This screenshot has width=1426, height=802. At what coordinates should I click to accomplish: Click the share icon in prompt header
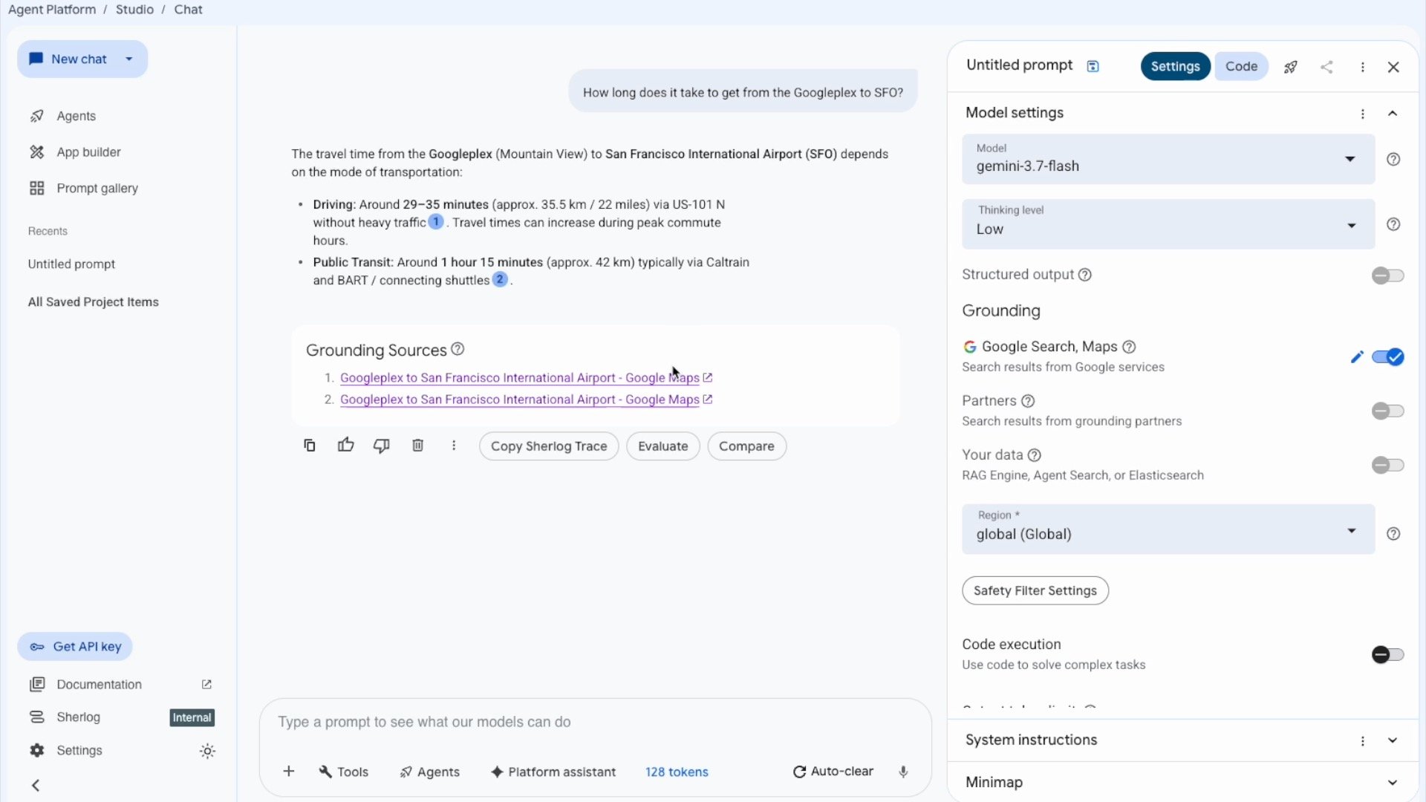coord(1326,67)
